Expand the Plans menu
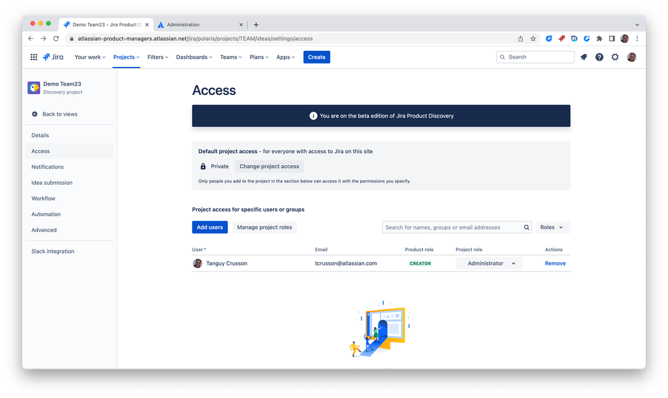This screenshot has width=668, height=398. click(x=259, y=57)
